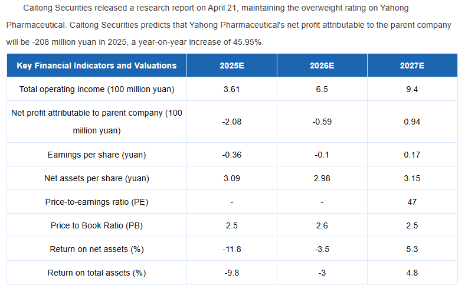
Task: Select the 2025E column header
Action: point(232,66)
